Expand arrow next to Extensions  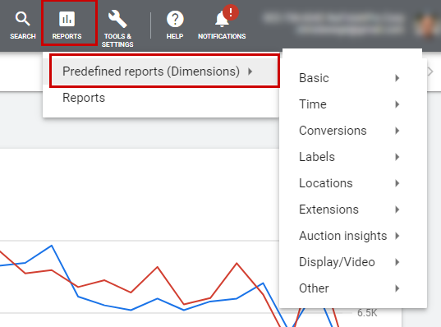pyautogui.click(x=397, y=210)
